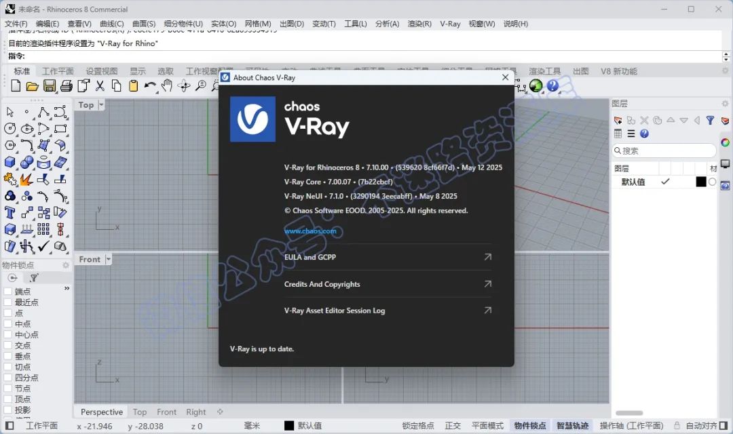
Task: Select the Cut scissors icon
Action: (100, 85)
